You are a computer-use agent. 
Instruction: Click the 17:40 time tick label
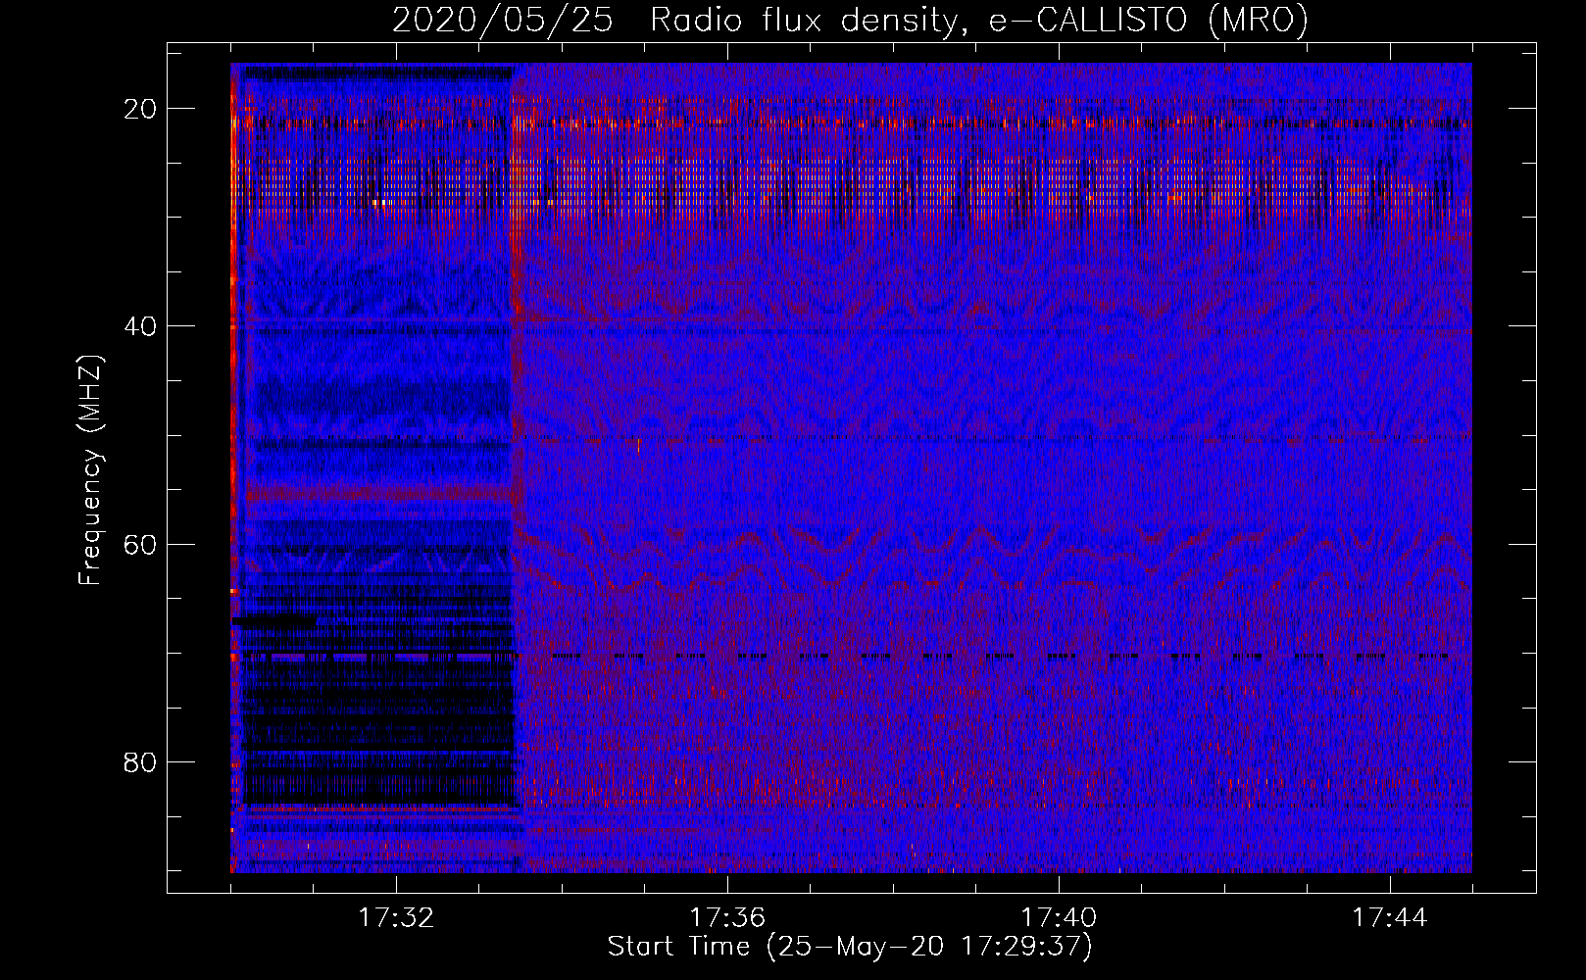[x=1059, y=918]
